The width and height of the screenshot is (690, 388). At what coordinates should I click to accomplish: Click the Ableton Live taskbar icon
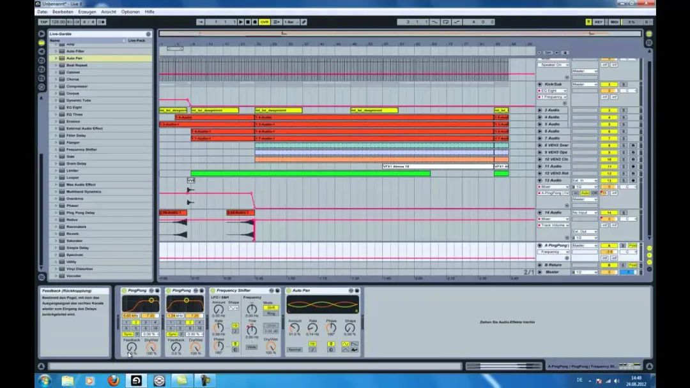point(137,380)
